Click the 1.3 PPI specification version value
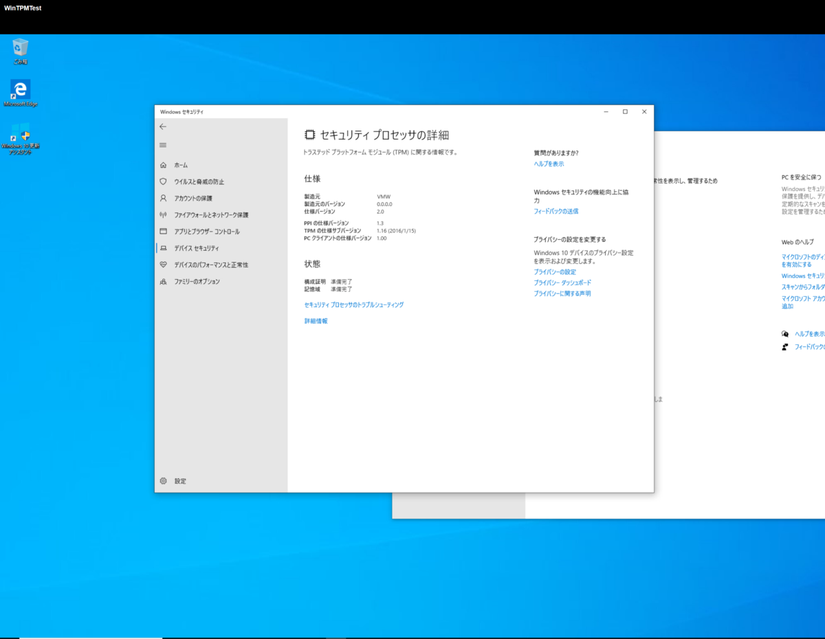The height and width of the screenshot is (639, 825). (380, 223)
